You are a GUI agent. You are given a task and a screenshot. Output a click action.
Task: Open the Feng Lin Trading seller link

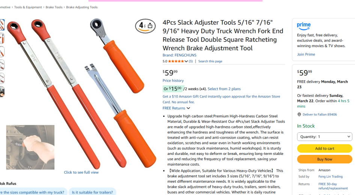[x=330, y=177]
